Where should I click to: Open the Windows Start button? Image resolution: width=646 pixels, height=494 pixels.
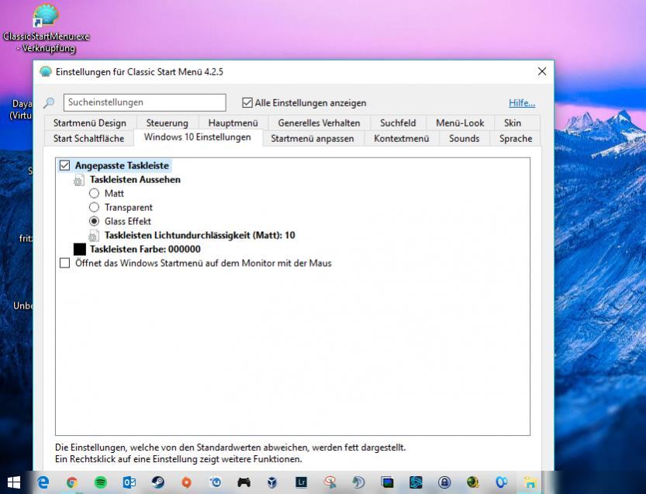pyautogui.click(x=14, y=482)
